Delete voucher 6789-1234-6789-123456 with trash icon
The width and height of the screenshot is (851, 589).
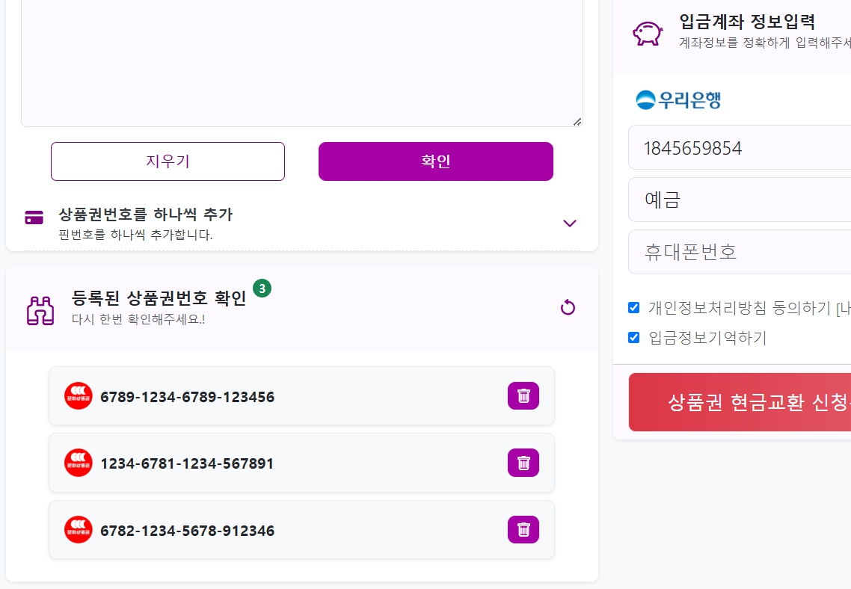pos(523,396)
